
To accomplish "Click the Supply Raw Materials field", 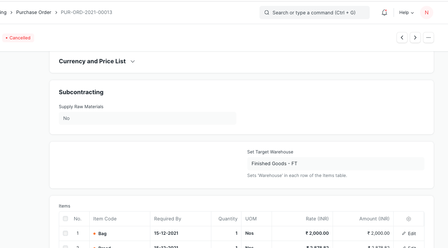I will click(x=147, y=118).
